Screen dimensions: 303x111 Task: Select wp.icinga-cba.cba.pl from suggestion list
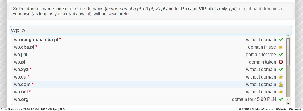pyautogui.click(x=149, y=39)
